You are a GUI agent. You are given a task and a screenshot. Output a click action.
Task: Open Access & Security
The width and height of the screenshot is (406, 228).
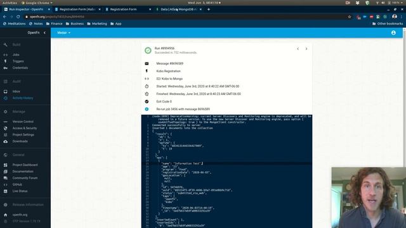25,128
